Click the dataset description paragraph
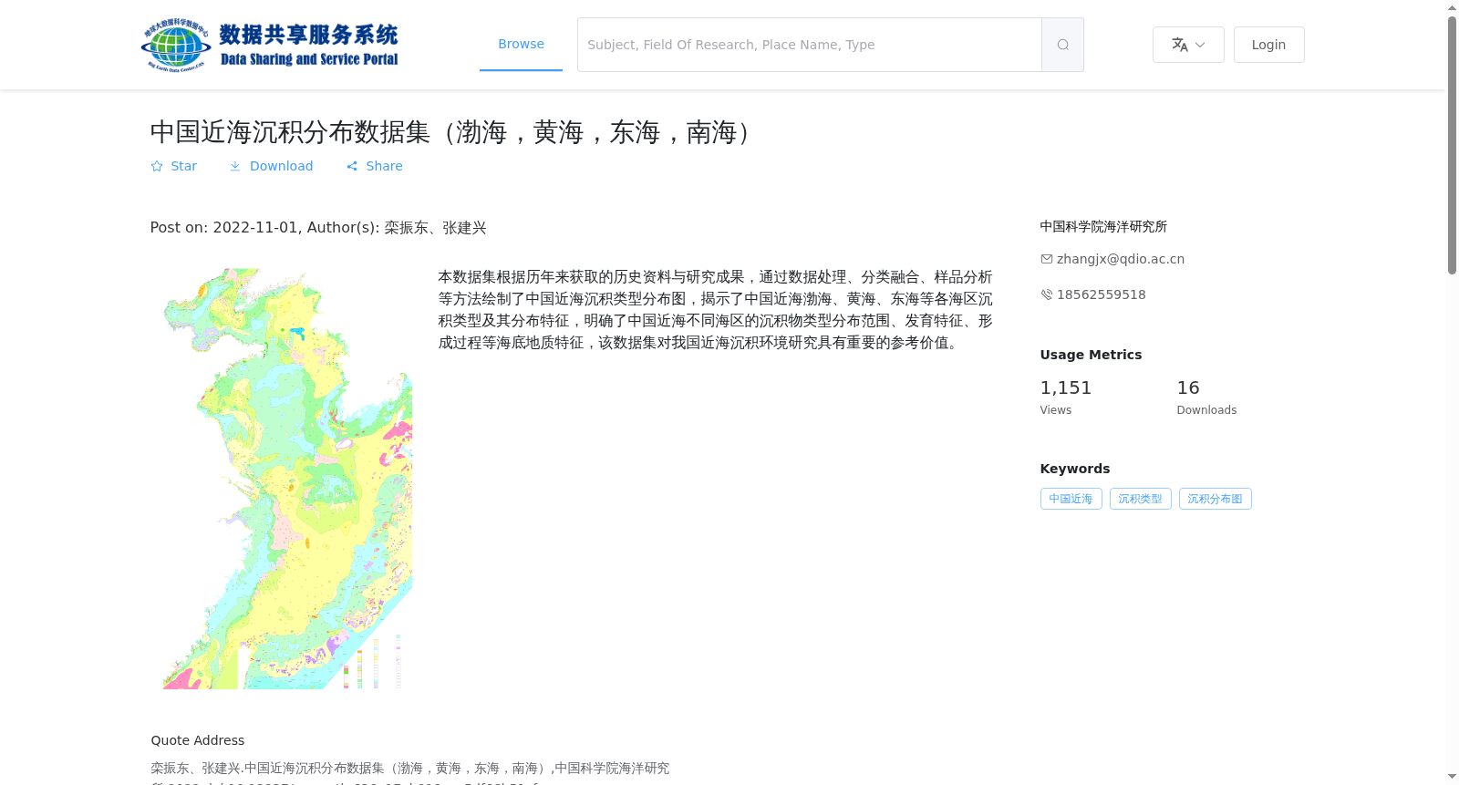 coord(715,310)
